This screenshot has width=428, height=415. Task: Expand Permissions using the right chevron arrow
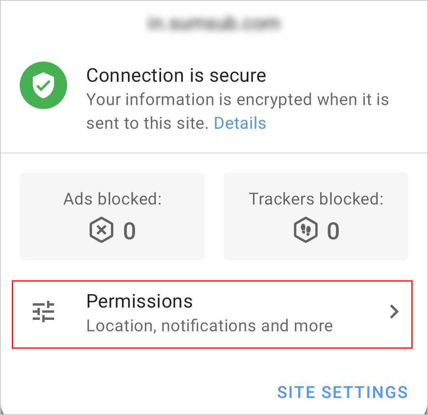(394, 312)
